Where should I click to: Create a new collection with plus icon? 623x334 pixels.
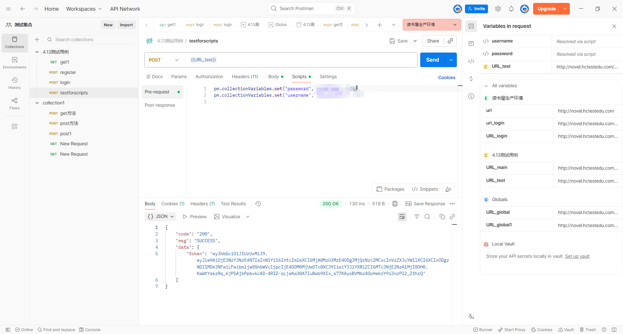coord(37,40)
